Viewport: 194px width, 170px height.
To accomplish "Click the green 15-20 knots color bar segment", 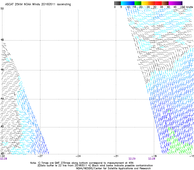I will [138, 3].
